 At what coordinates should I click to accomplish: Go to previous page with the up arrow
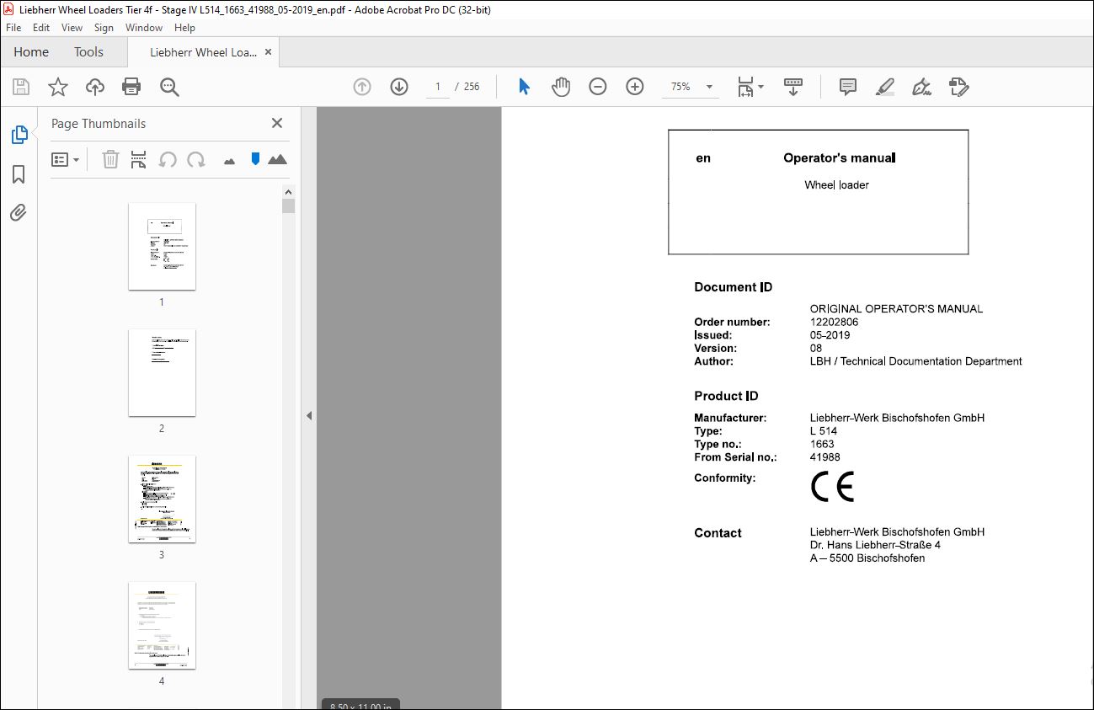pyautogui.click(x=362, y=87)
